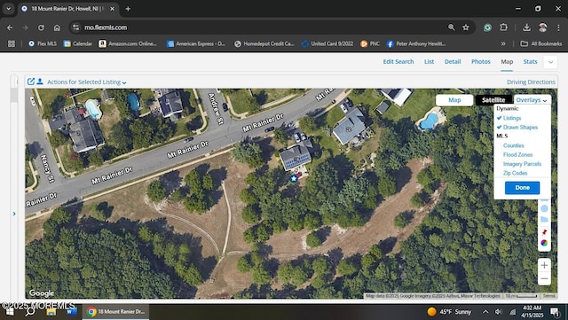Viewport: 568px width, 320px height.
Task: Click the Done button in Overlays
Action: coord(522,188)
